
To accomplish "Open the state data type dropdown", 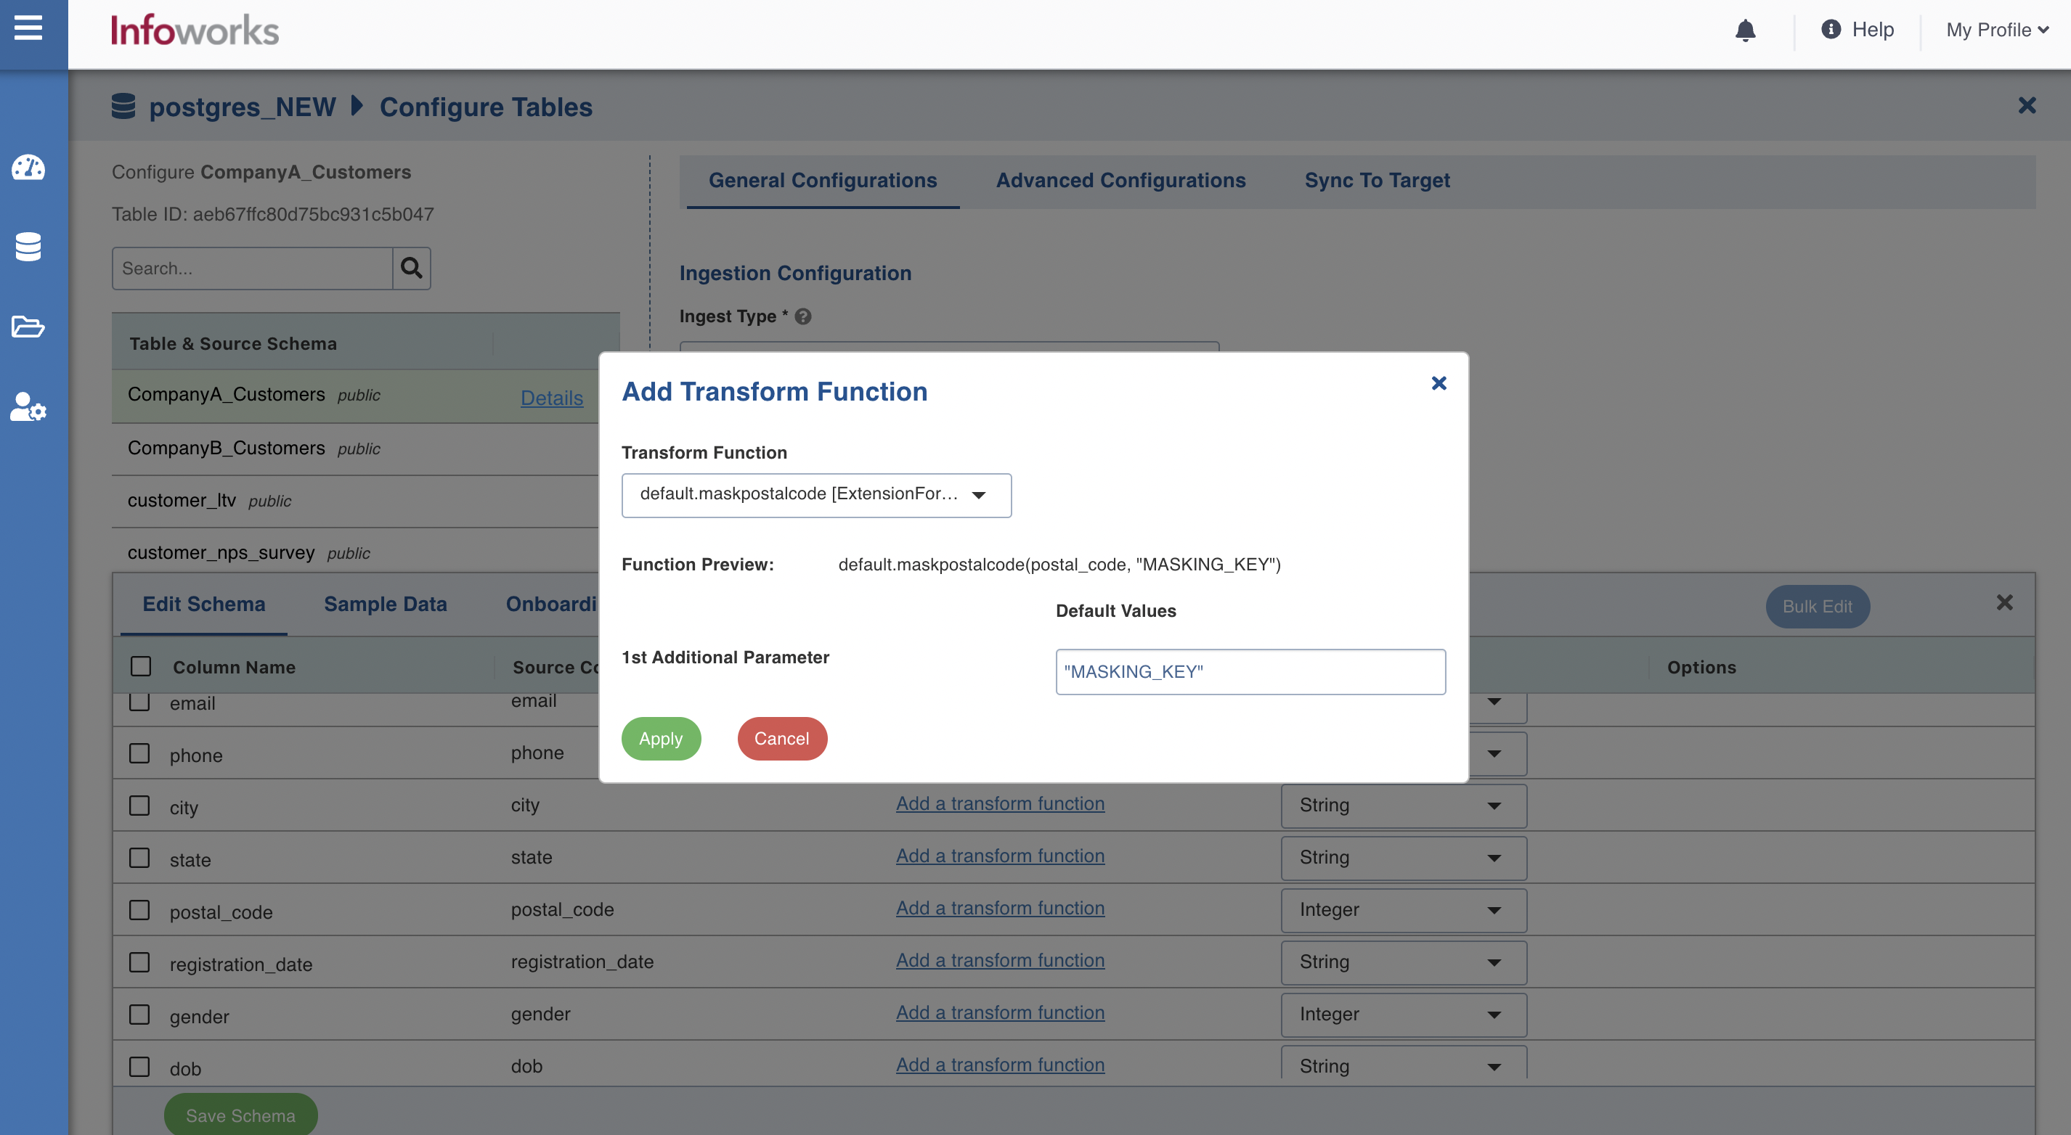I will (1404, 858).
